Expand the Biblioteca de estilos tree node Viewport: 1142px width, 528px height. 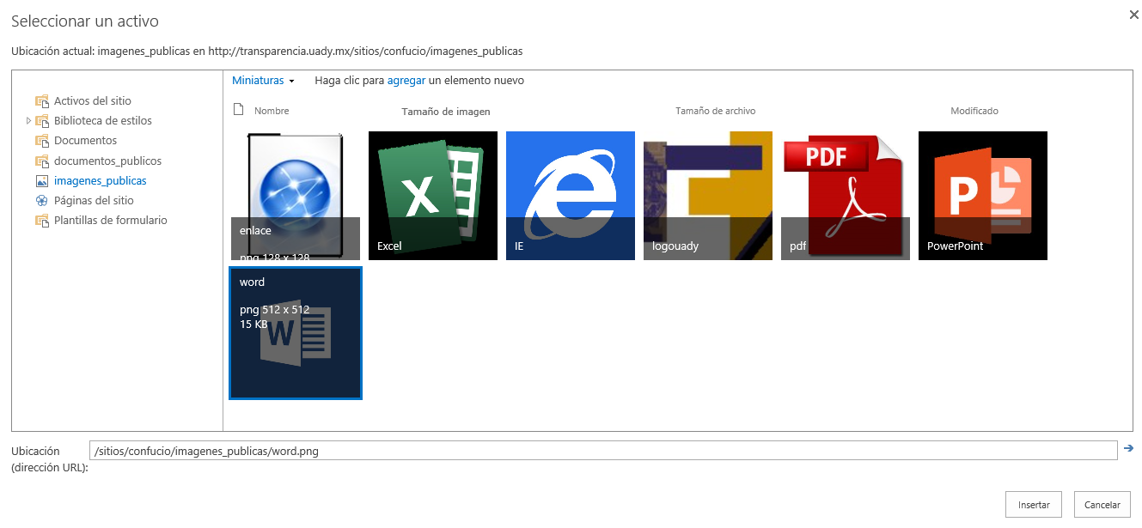pyautogui.click(x=29, y=121)
